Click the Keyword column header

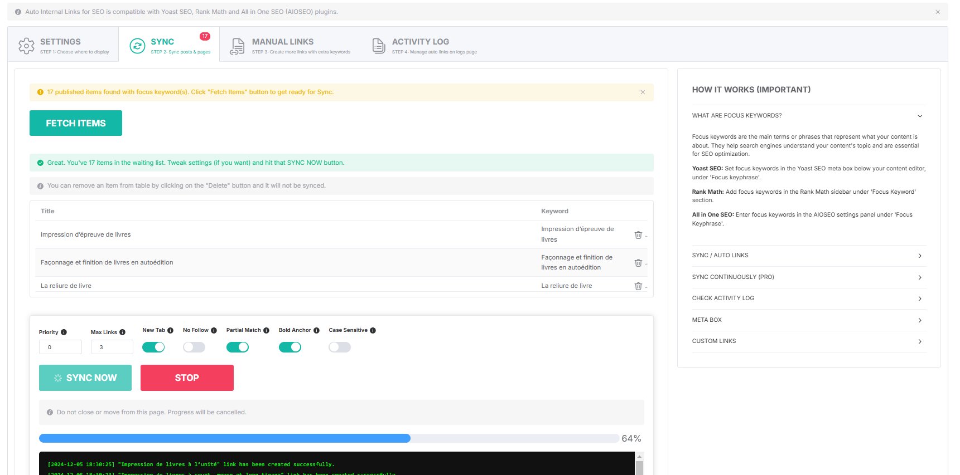[x=554, y=211]
